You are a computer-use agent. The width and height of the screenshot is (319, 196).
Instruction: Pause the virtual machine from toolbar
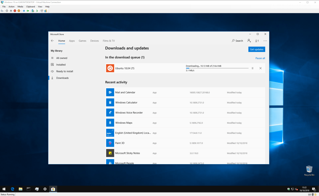tap(24, 11)
